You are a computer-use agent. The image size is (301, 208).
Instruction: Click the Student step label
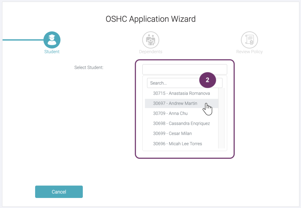click(x=52, y=52)
